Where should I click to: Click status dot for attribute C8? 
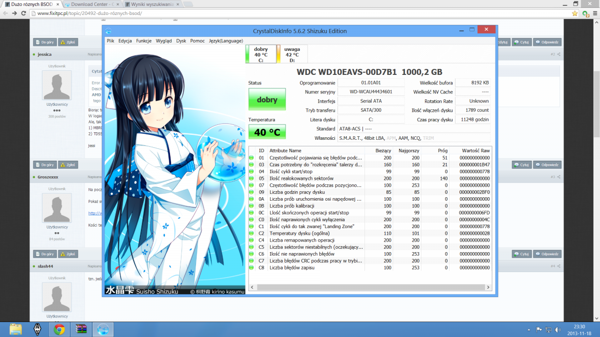[252, 268]
